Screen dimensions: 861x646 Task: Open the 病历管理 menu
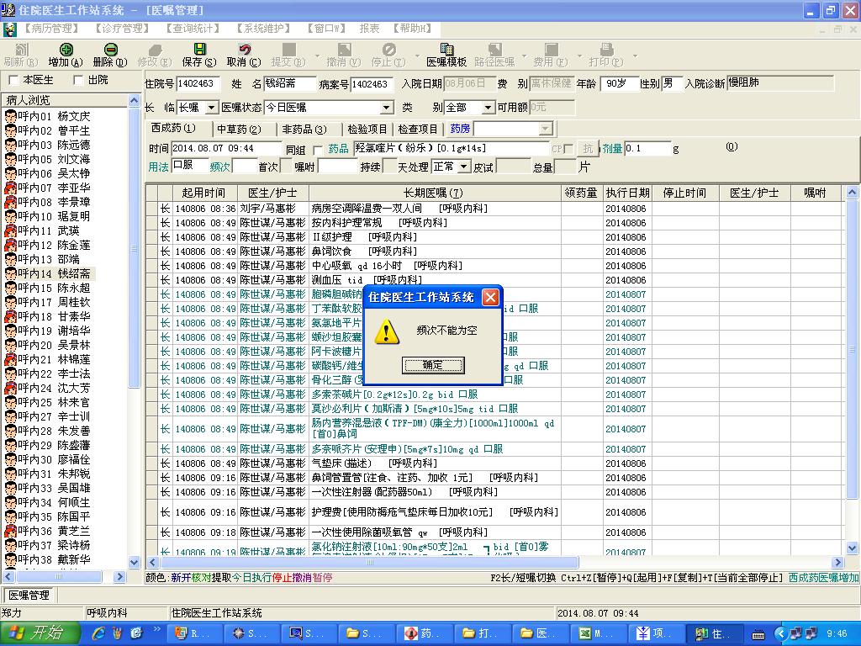coord(51,29)
